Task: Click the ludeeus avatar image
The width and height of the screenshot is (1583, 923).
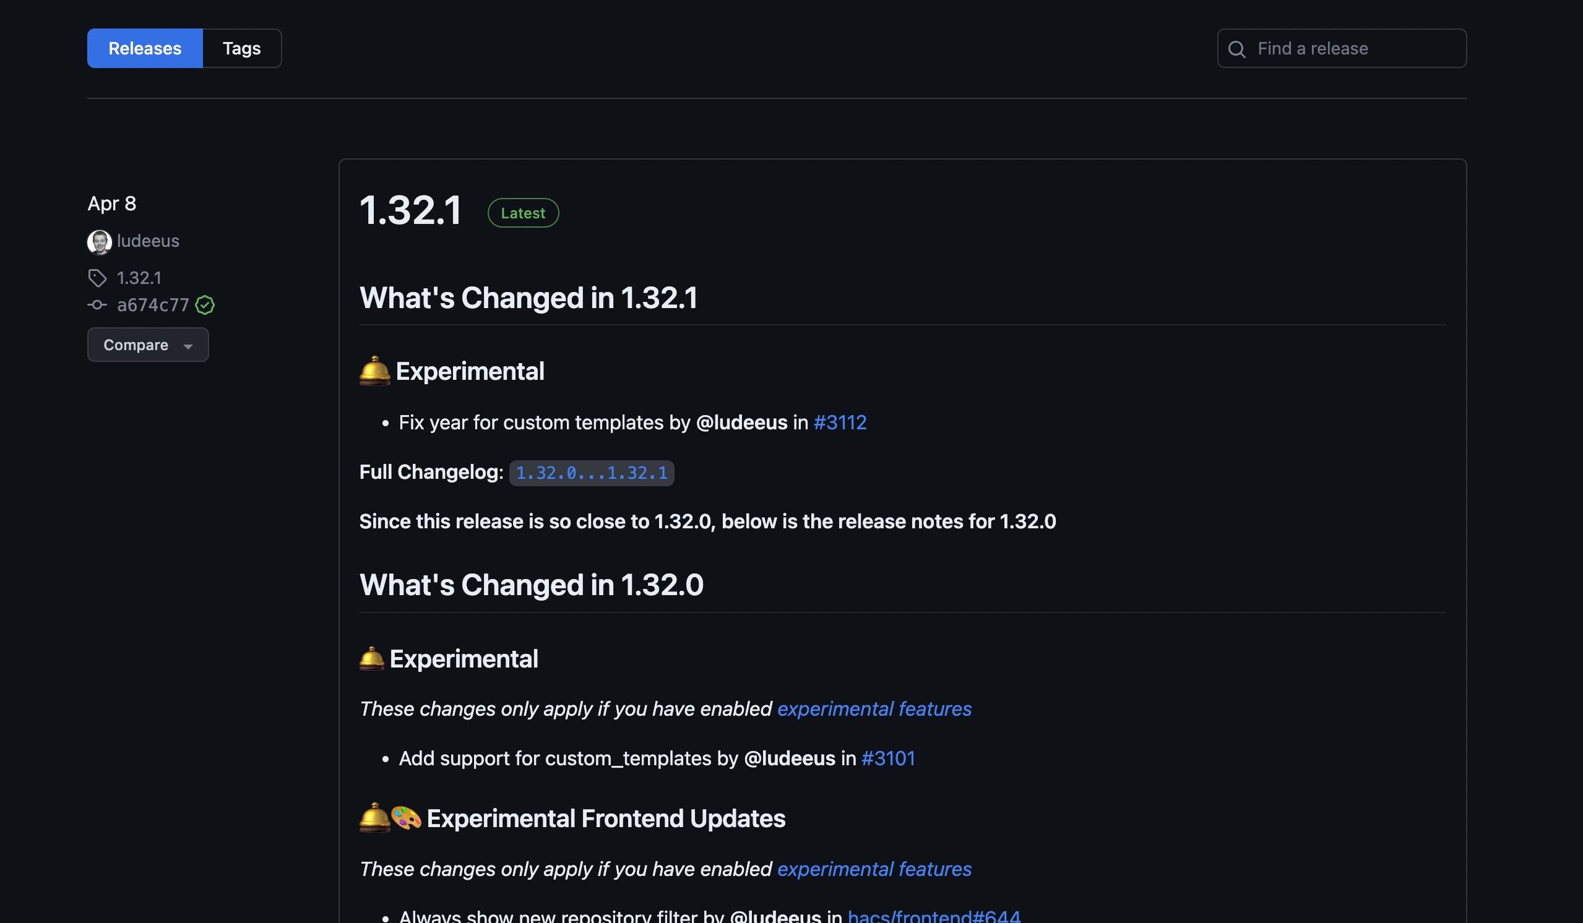Action: point(99,242)
